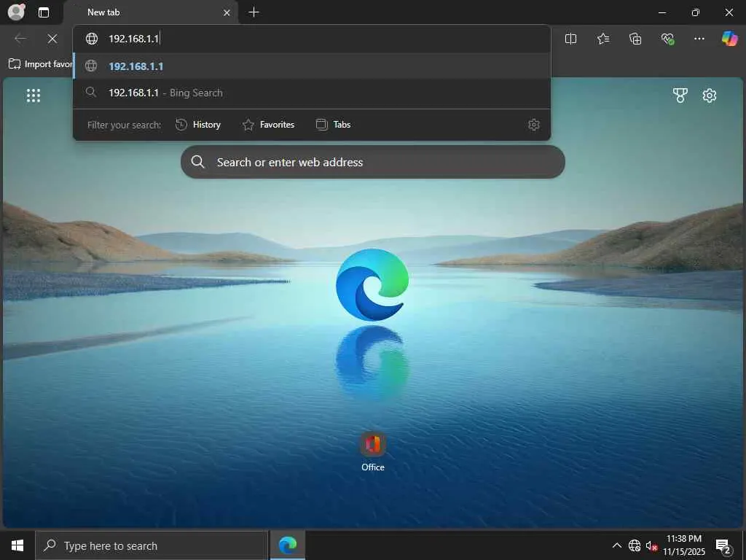Open the notification center icon
This screenshot has height=560, width=746.
723,545
